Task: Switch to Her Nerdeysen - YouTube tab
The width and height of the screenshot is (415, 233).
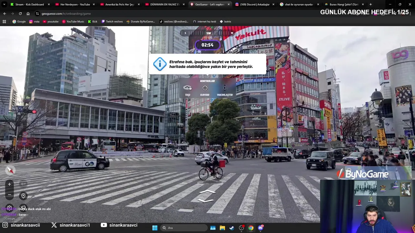Action: (x=75, y=5)
